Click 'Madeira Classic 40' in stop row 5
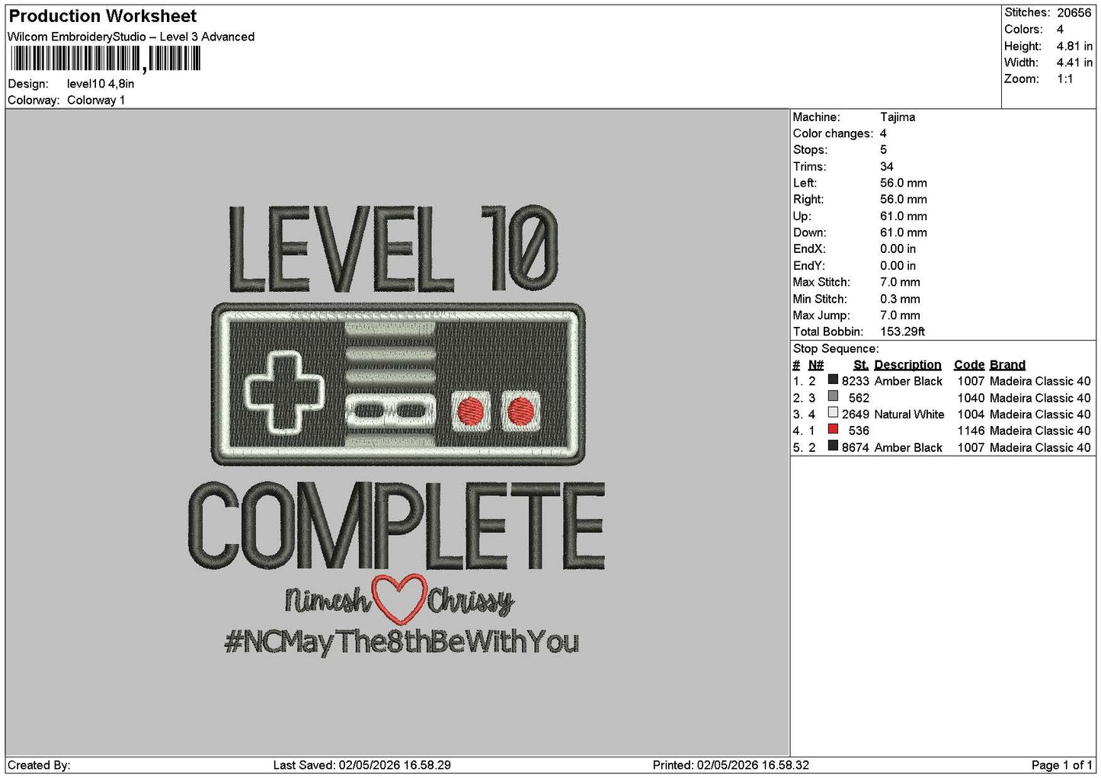 [x=1040, y=447]
